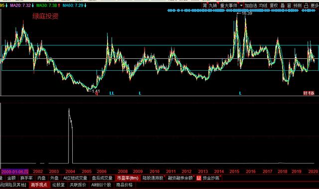
Task: Toggle 均线 moving average lines
Action: click(x=263, y=5)
